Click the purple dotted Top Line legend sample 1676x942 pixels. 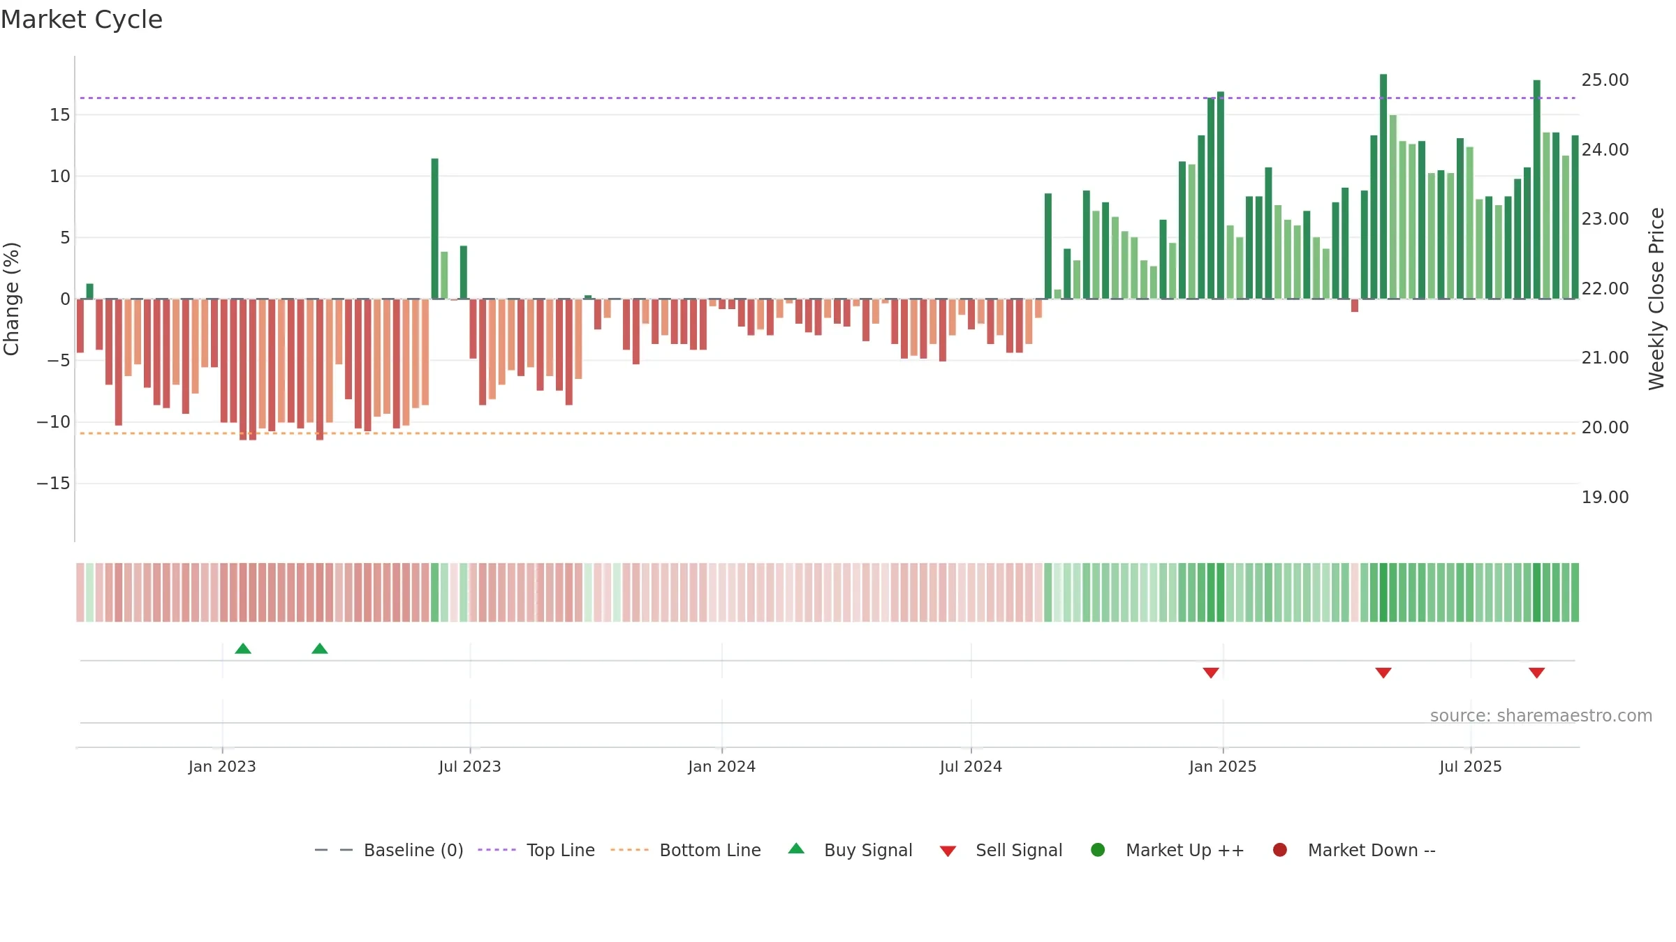pos(497,850)
